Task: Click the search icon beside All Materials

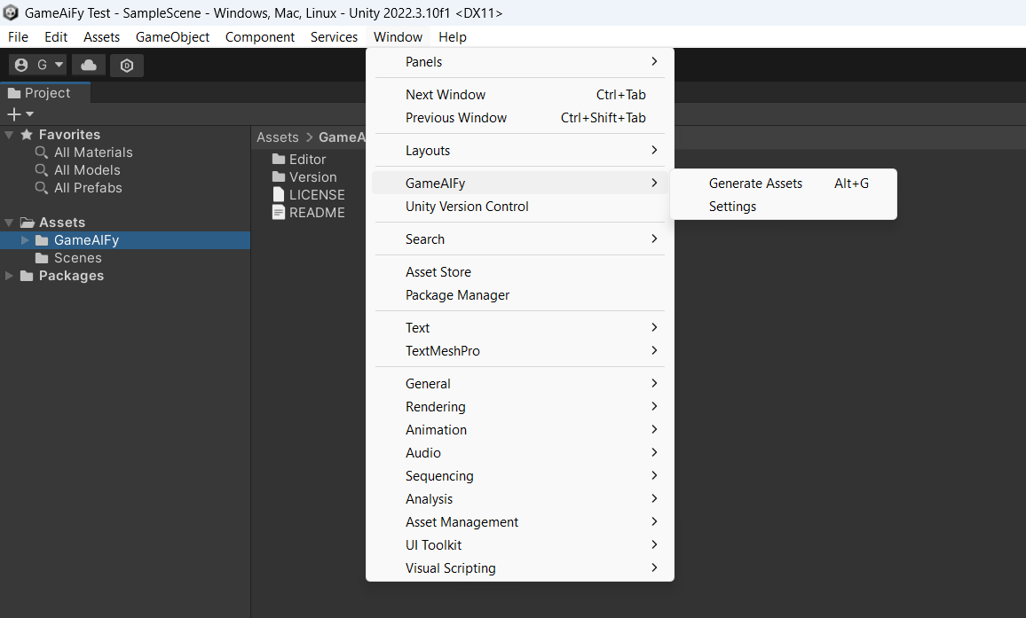Action: [x=41, y=153]
